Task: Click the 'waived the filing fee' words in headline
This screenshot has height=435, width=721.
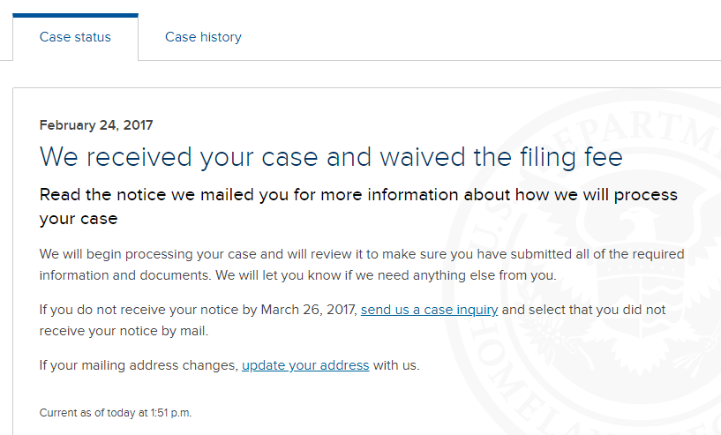Action: point(501,157)
